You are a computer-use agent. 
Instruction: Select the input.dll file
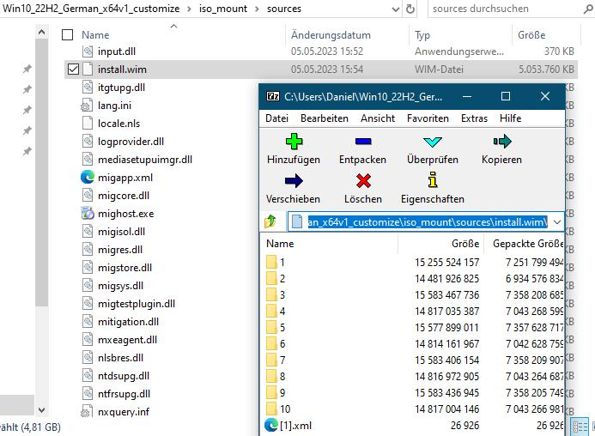pos(117,51)
